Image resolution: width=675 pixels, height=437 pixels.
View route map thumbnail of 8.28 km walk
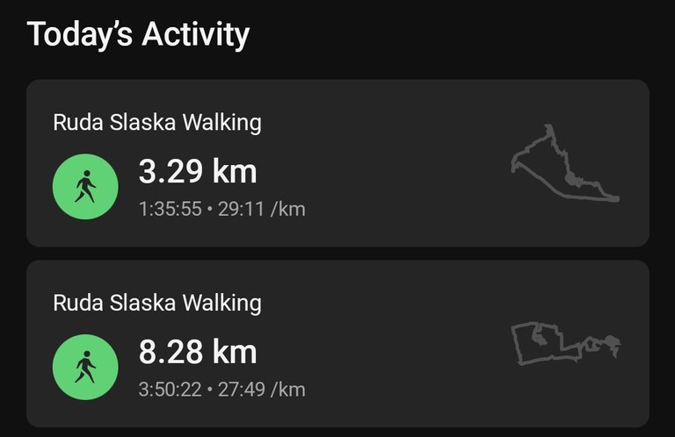coord(566,344)
